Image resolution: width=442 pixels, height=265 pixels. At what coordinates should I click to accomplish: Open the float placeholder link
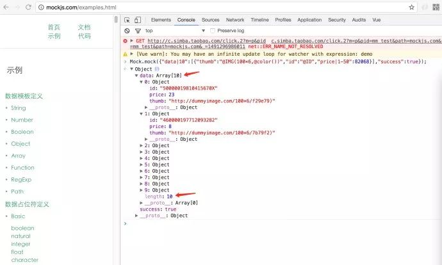point(17,252)
